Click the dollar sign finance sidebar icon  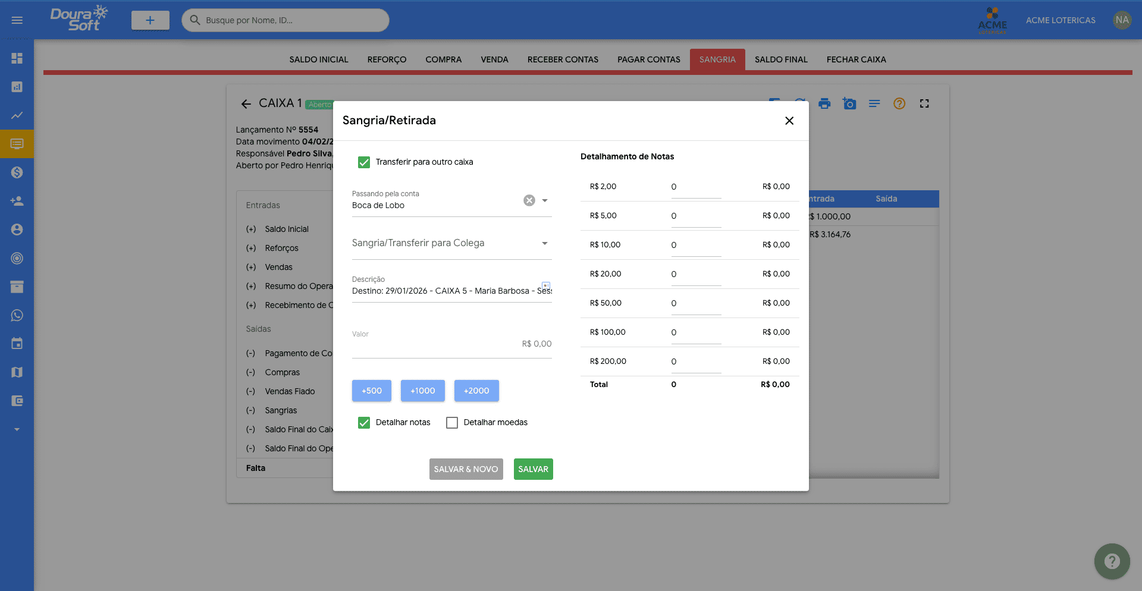[x=17, y=172]
